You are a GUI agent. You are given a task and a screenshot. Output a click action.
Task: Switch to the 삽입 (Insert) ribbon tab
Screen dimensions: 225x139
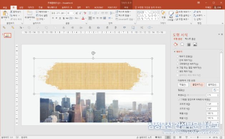pyautogui.click(x=21, y=7)
